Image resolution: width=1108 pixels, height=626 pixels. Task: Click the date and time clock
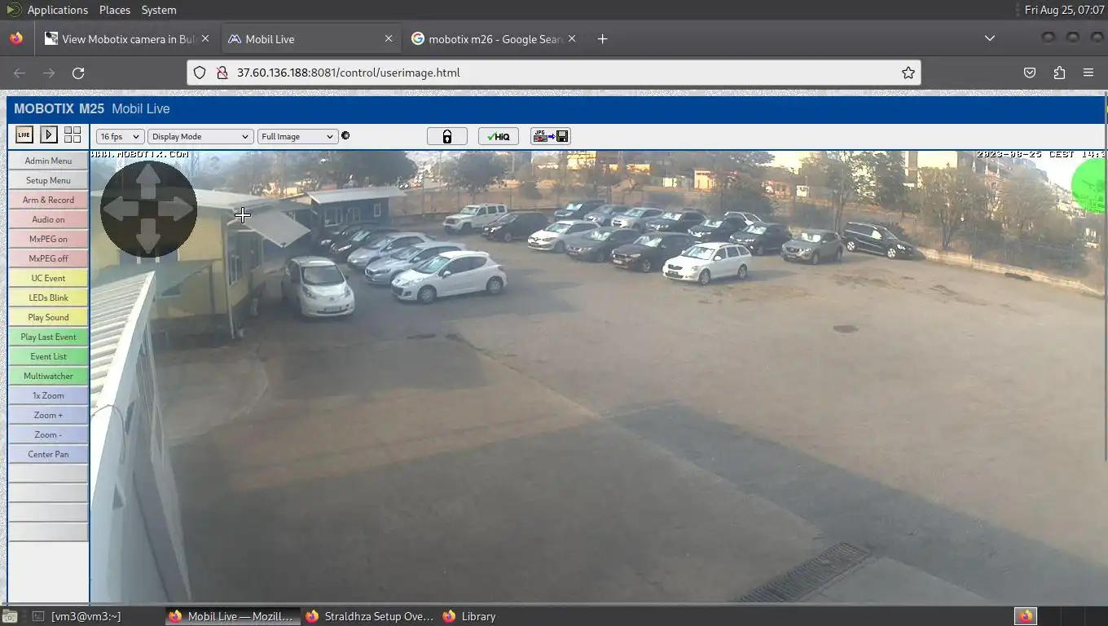[x=1063, y=10]
